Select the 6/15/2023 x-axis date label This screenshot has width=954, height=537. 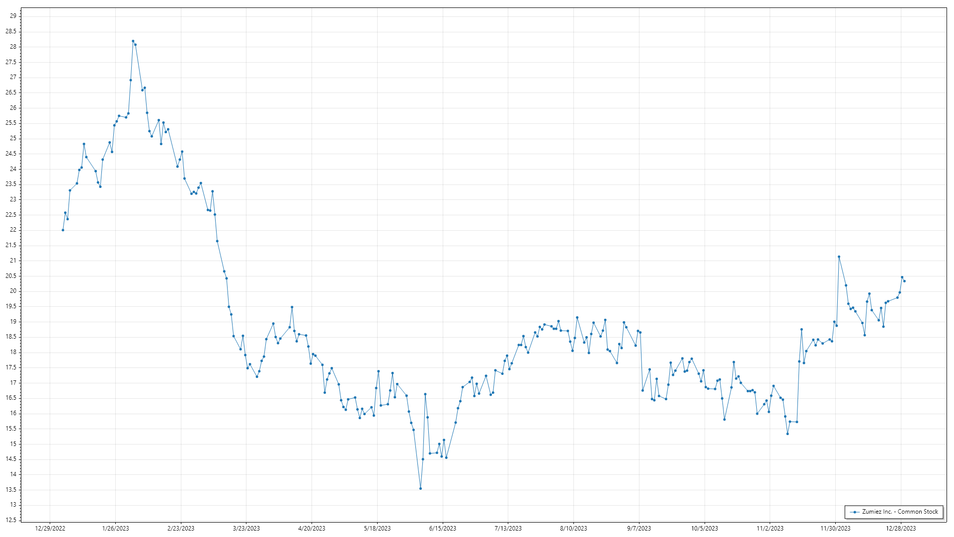tap(443, 529)
